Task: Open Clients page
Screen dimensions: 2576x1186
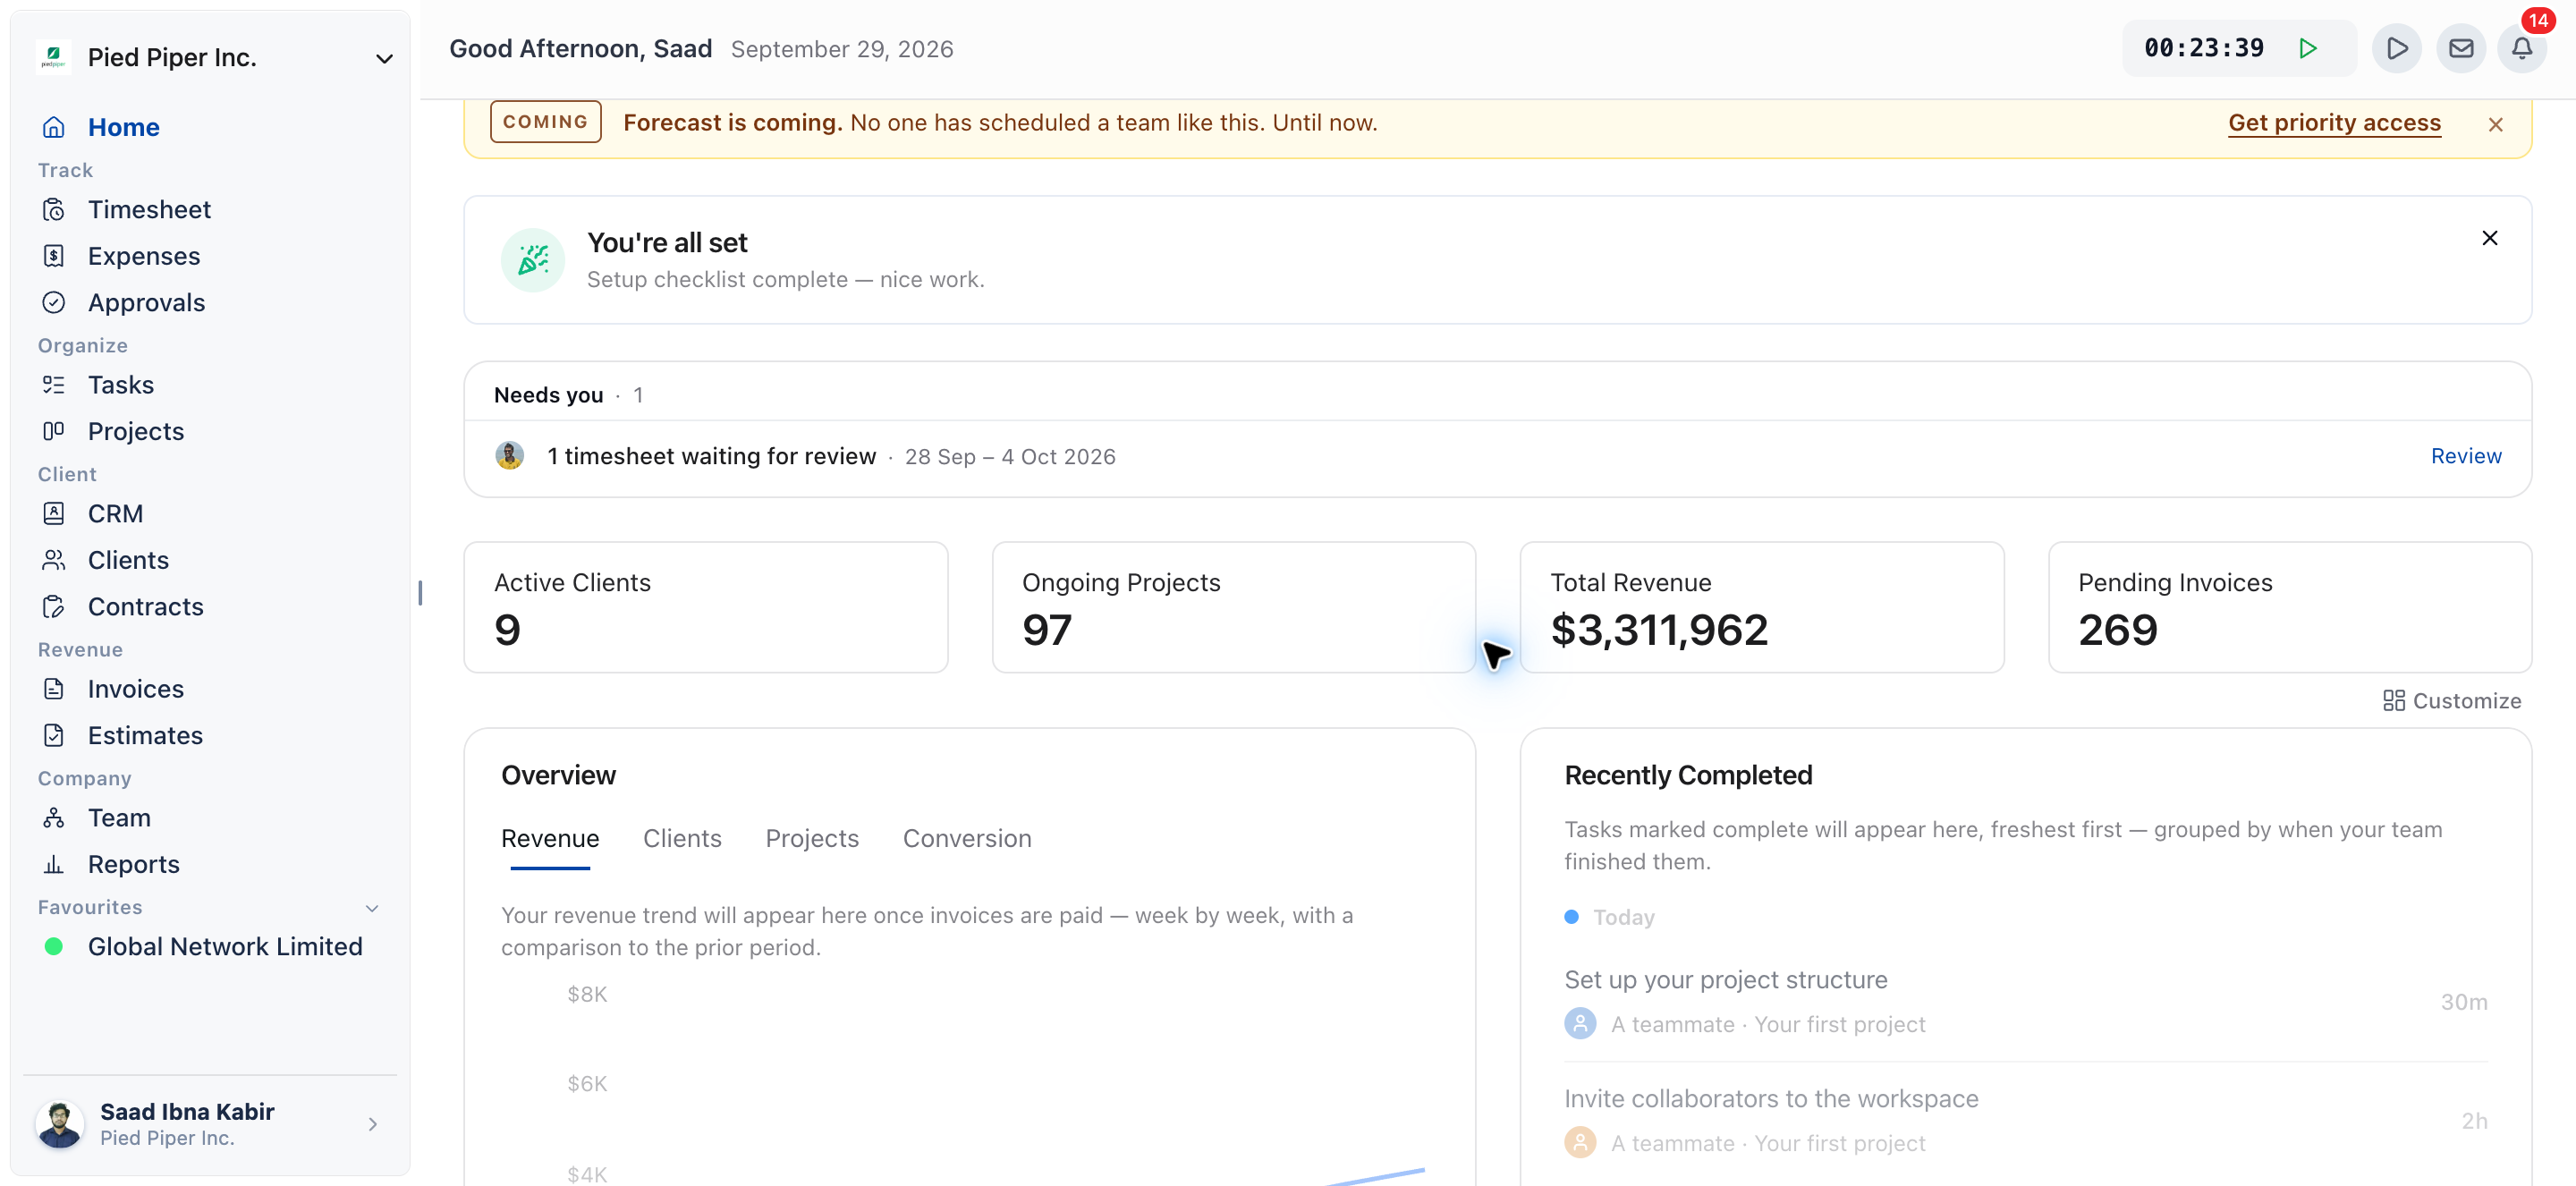Action: [x=127, y=560]
